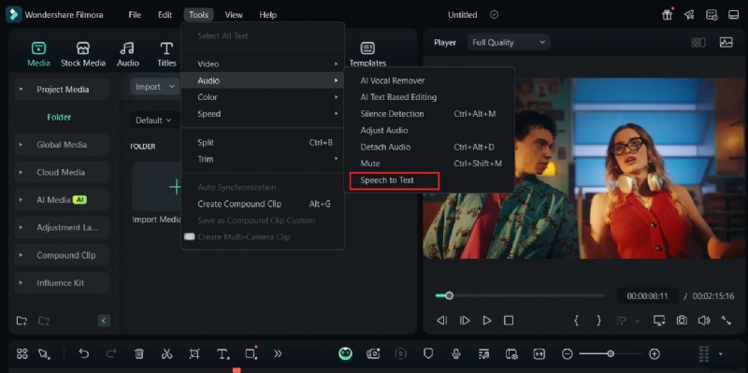Open the File menu
748x373 pixels.
135,15
